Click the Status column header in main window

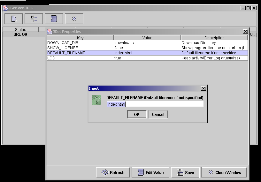(x=20, y=29)
